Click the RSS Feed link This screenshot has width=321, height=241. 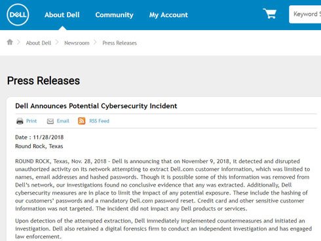click(99, 121)
